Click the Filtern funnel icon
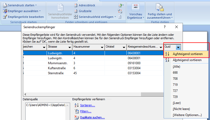This screenshot has width=210, height=120. click(x=77, y=112)
